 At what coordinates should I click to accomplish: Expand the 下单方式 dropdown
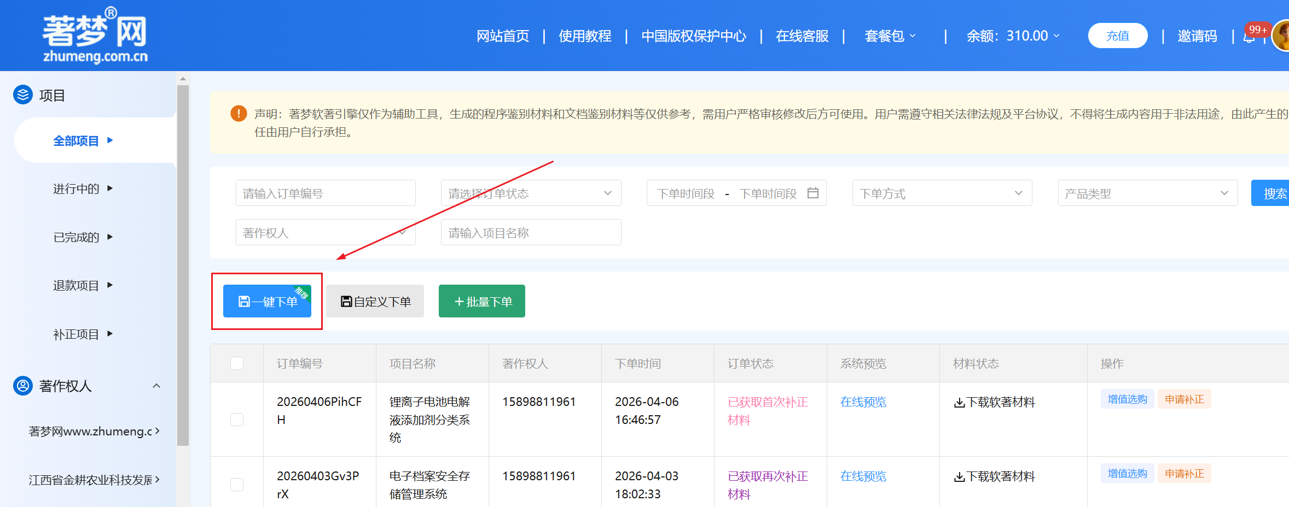tap(942, 193)
